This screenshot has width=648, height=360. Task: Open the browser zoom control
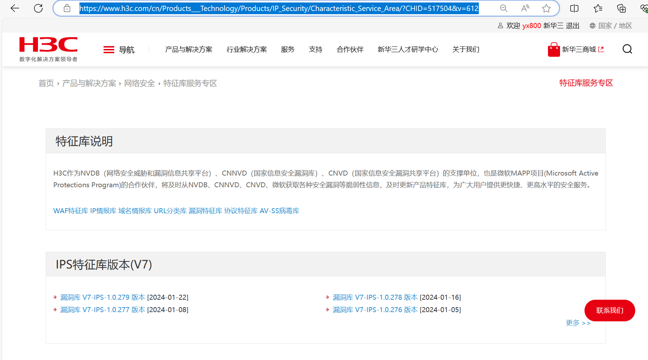pyautogui.click(x=504, y=8)
